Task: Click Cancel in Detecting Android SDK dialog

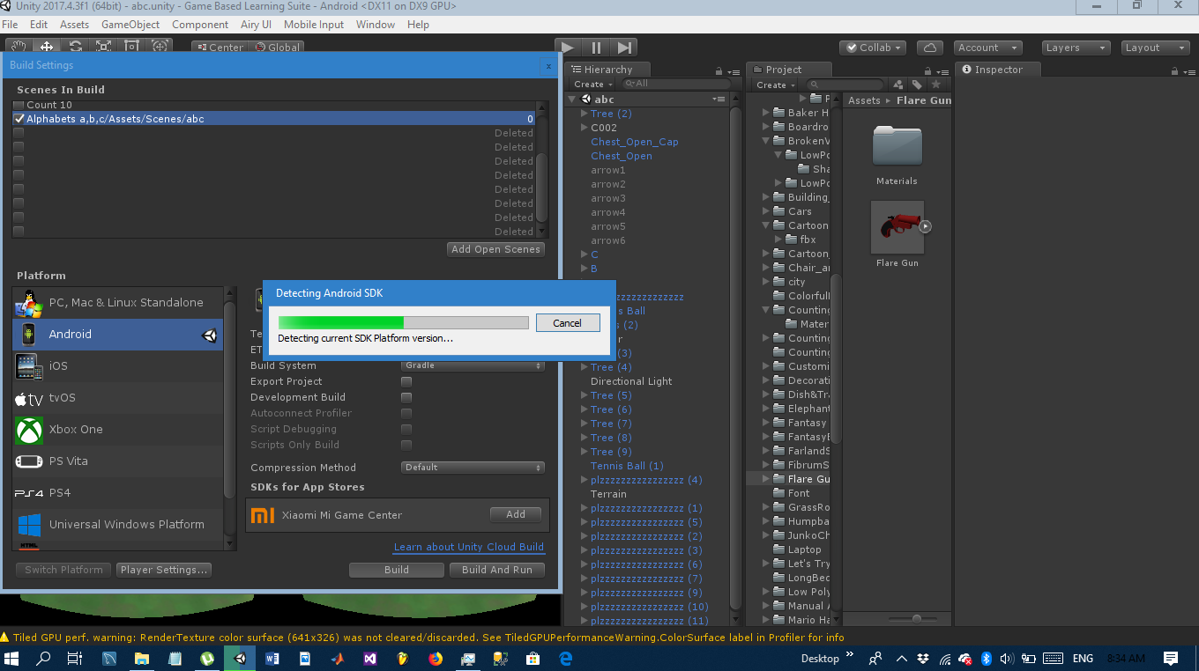Action: pos(568,323)
